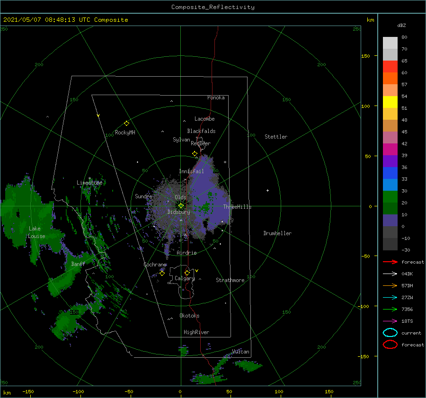Select the slate-blue swatch between 10 and 0
The height and width of the screenshot is (398, 426).
point(390,221)
